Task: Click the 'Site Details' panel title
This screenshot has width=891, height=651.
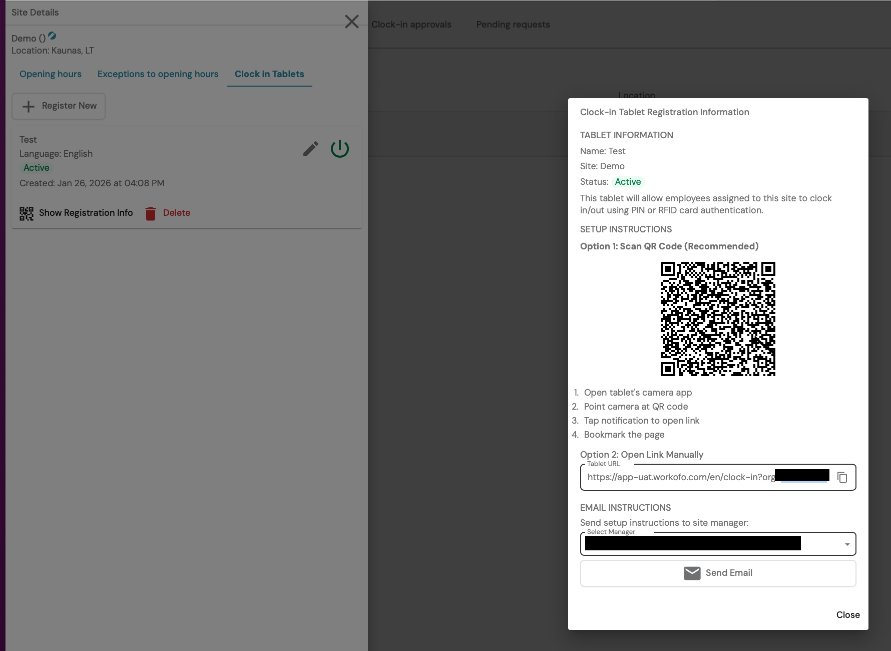Action: (x=35, y=13)
